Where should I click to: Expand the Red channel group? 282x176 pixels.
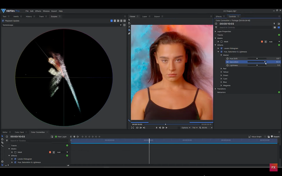tap(221, 69)
